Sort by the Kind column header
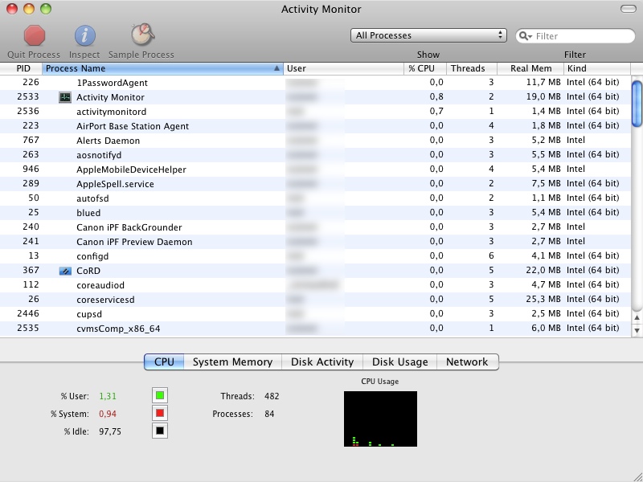The image size is (643, 482). tap(597, 68)
